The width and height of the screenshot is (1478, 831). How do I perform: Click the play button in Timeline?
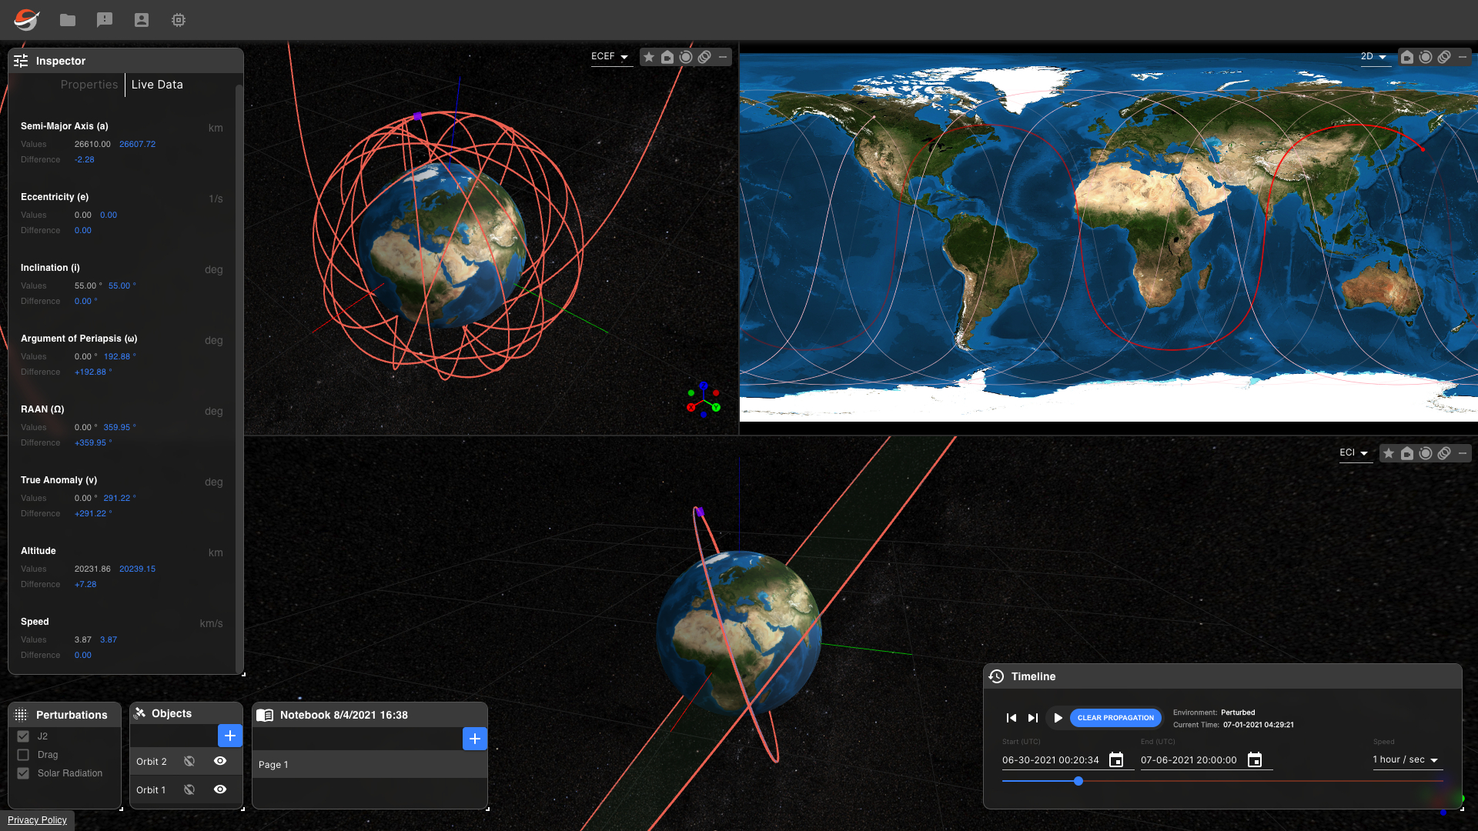point(1057,717)
